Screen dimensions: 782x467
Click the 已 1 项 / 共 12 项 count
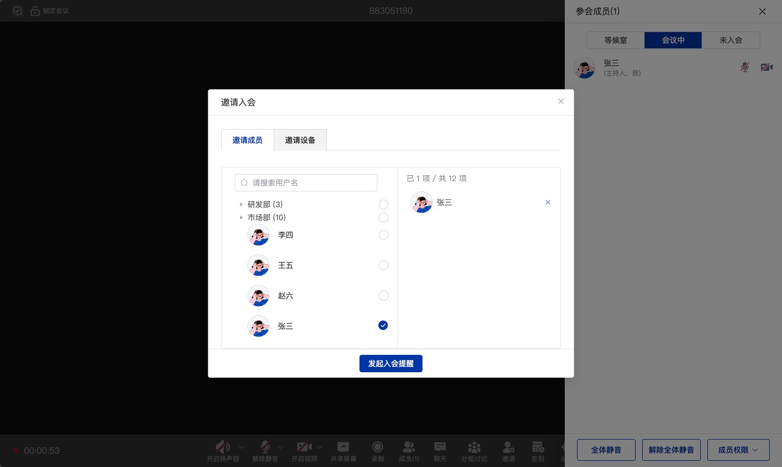(x=436, y=178)
